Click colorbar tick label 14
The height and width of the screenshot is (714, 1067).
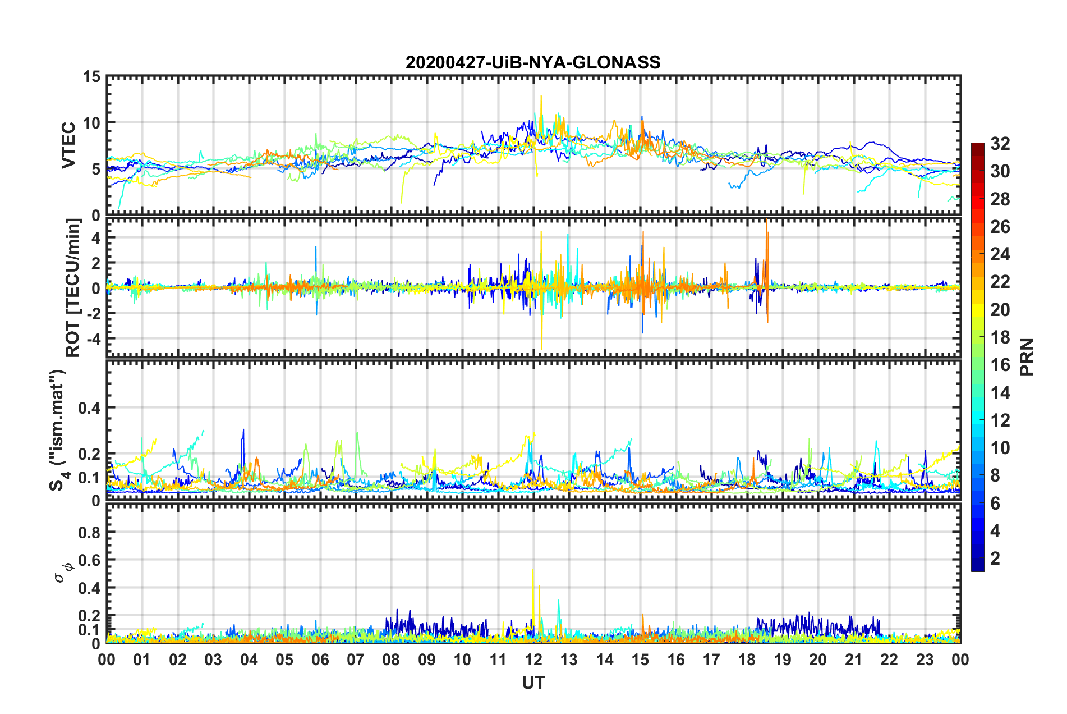[x=1000, y=393]
